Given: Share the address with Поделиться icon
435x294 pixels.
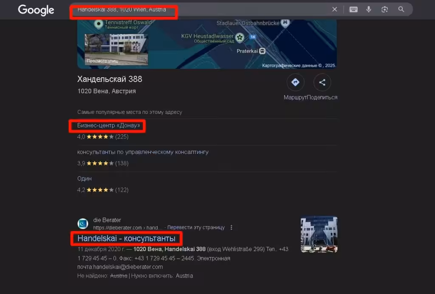Looking at the screenshot, I should click(x=322, y=82).
